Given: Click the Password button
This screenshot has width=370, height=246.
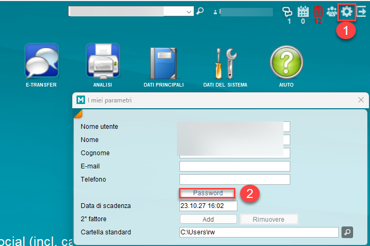Looking at the screenshot, I should click(x=207, y=193).
